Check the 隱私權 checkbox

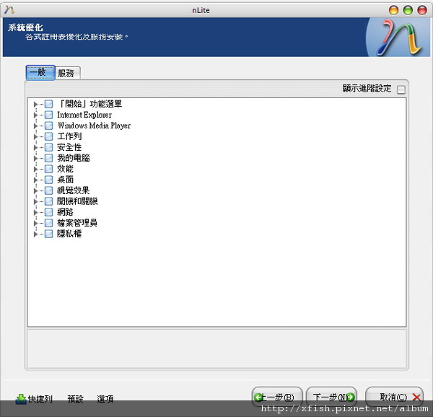coord(48,234)
